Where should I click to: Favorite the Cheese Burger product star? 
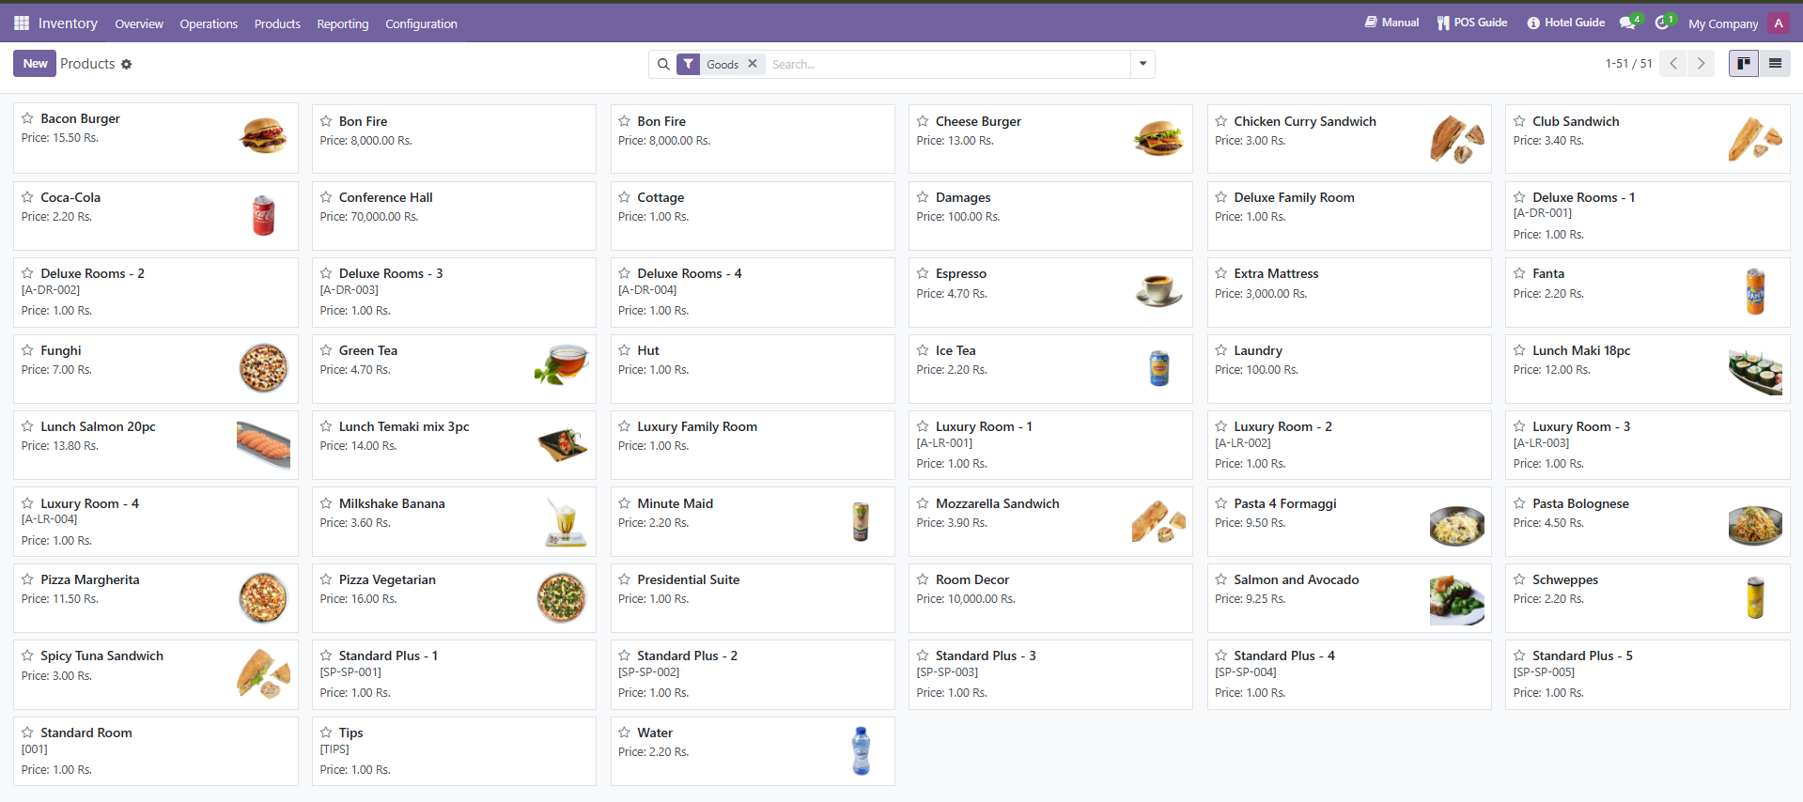[923, 121]
